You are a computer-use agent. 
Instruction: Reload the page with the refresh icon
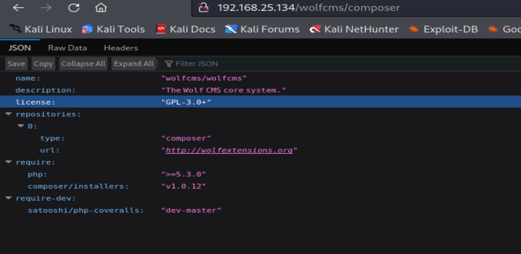tap(73, 8)
